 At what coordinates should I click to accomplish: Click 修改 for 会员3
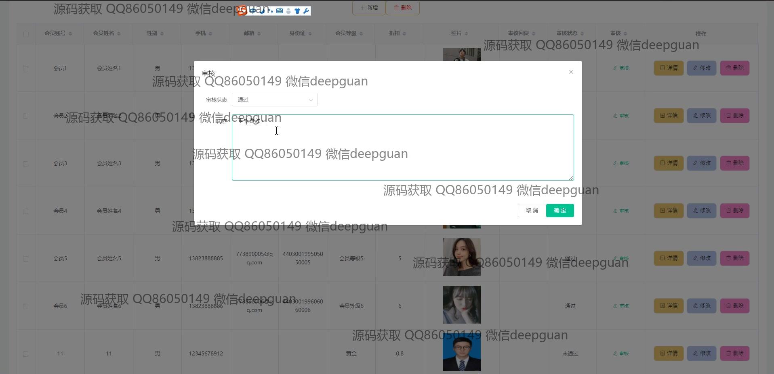(702, 163)
